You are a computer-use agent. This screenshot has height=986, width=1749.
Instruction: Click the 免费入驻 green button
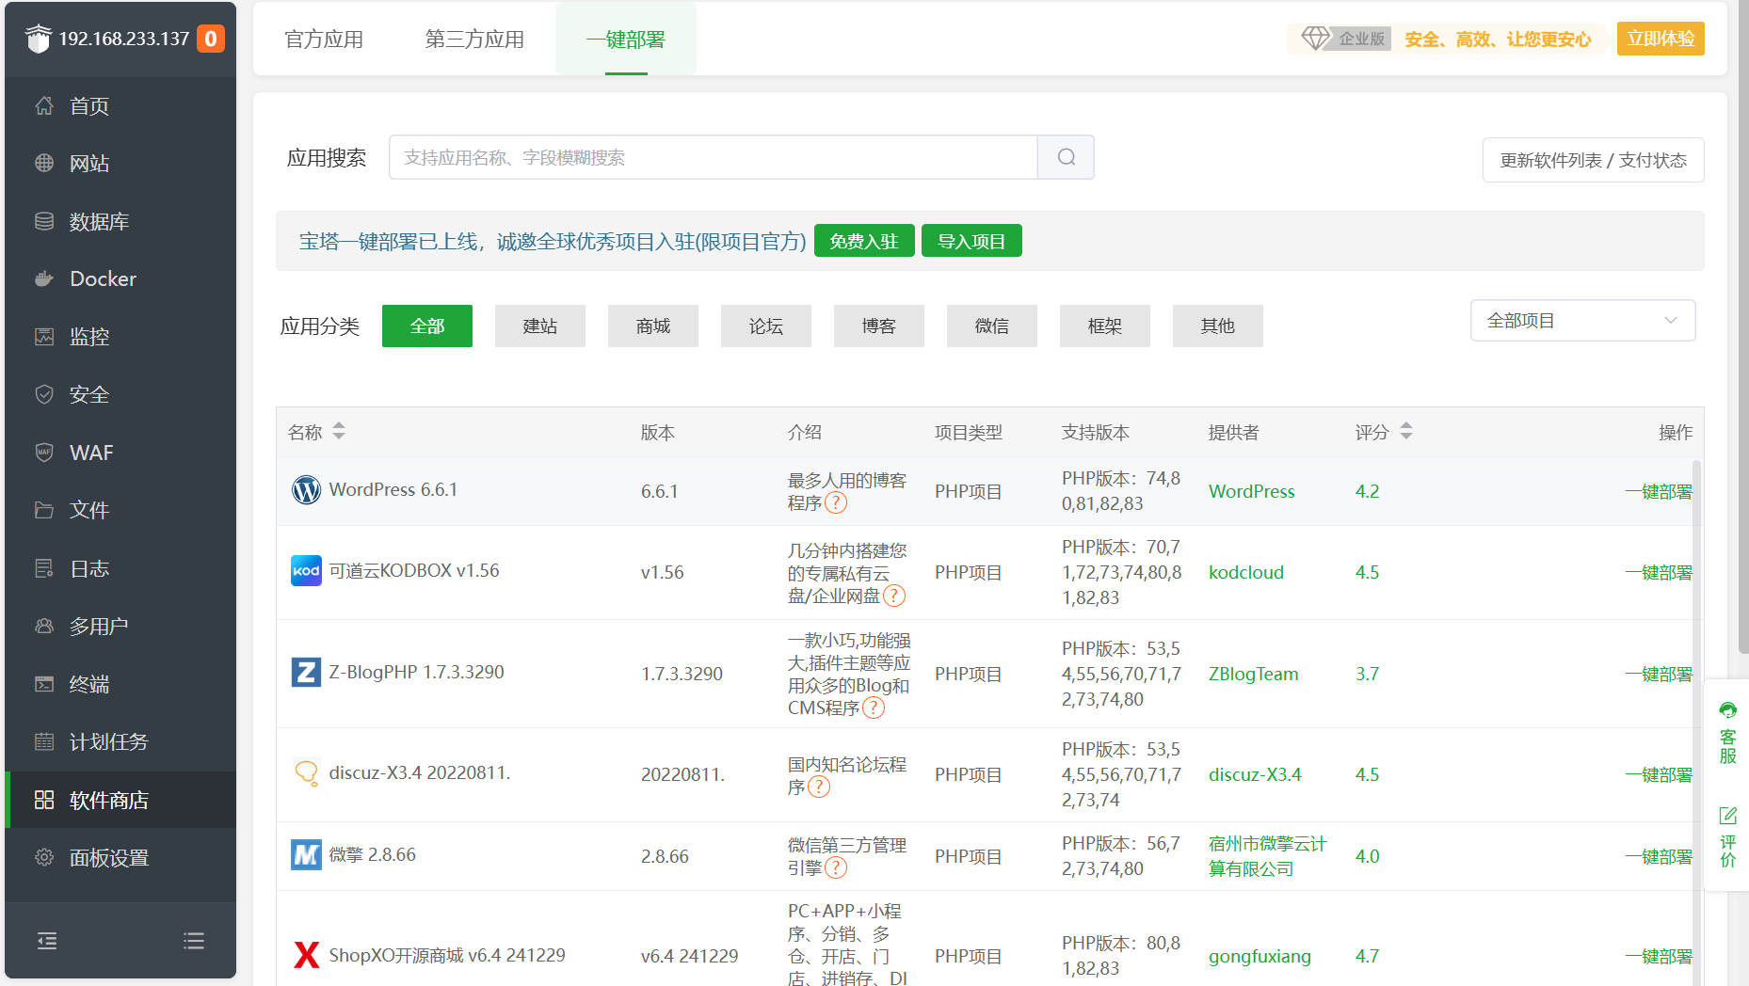[x=863, y=242]
